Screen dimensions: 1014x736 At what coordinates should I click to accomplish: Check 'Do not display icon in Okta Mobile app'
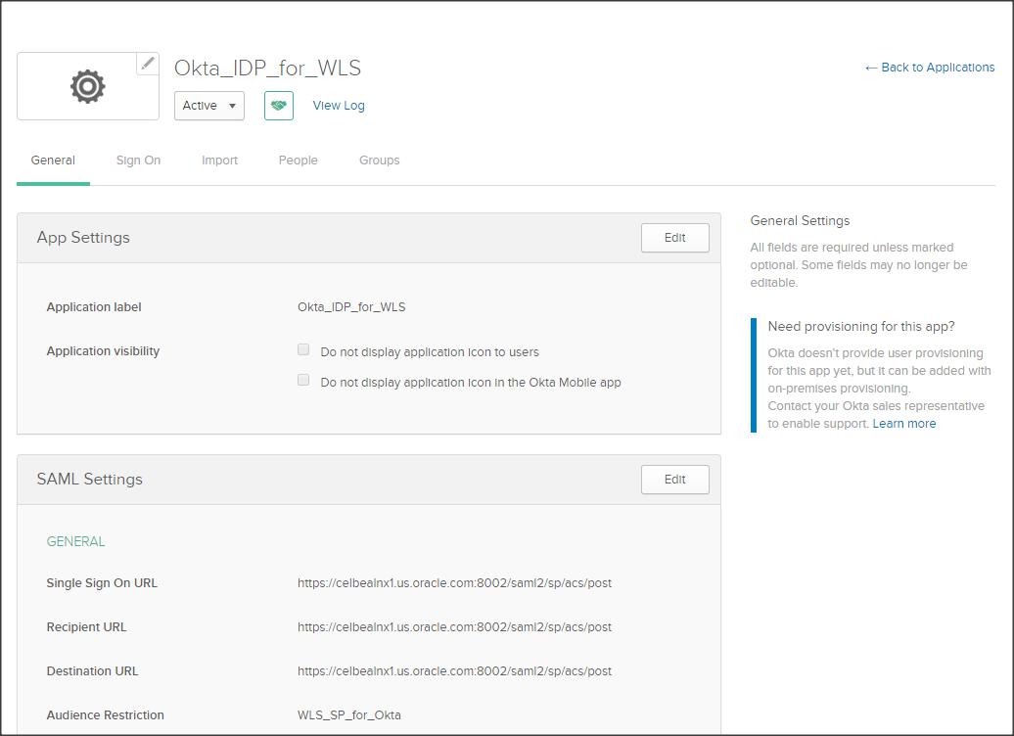(303, 380)
